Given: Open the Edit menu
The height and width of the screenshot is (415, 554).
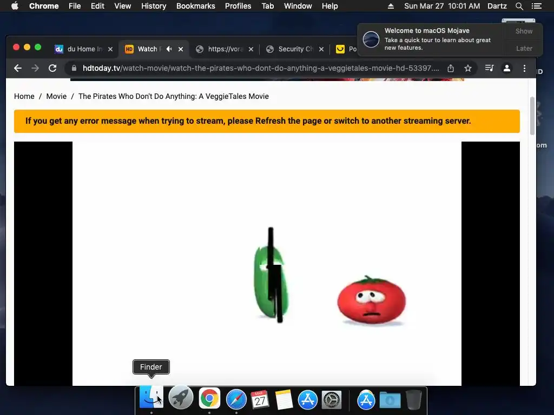Looking at the screenshot, I should tap(97, 6).
